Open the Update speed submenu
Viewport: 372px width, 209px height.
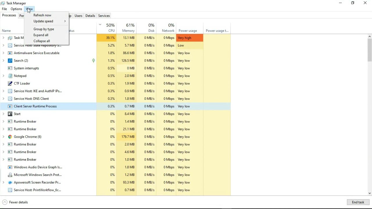tap(46, 21)
